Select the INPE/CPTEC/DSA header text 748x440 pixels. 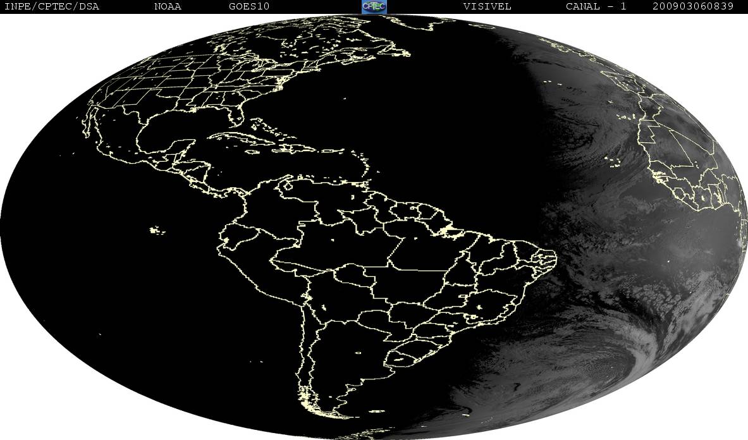(x=51, y=7)
